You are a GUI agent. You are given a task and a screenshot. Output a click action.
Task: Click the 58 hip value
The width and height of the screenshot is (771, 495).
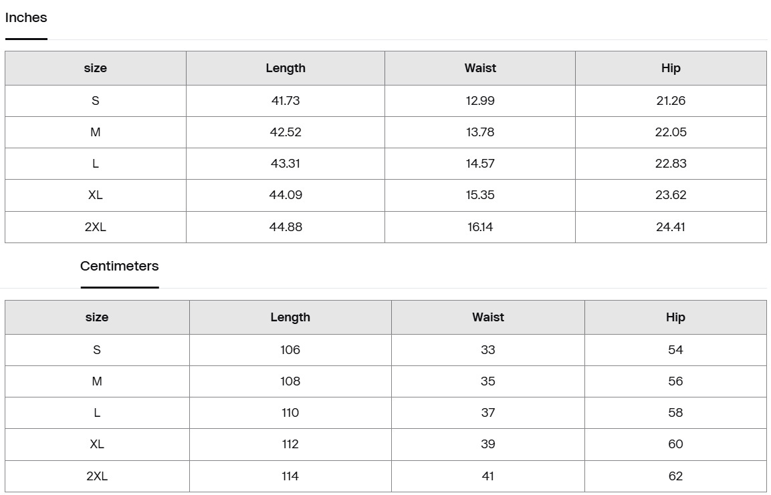tap(675, 413)
